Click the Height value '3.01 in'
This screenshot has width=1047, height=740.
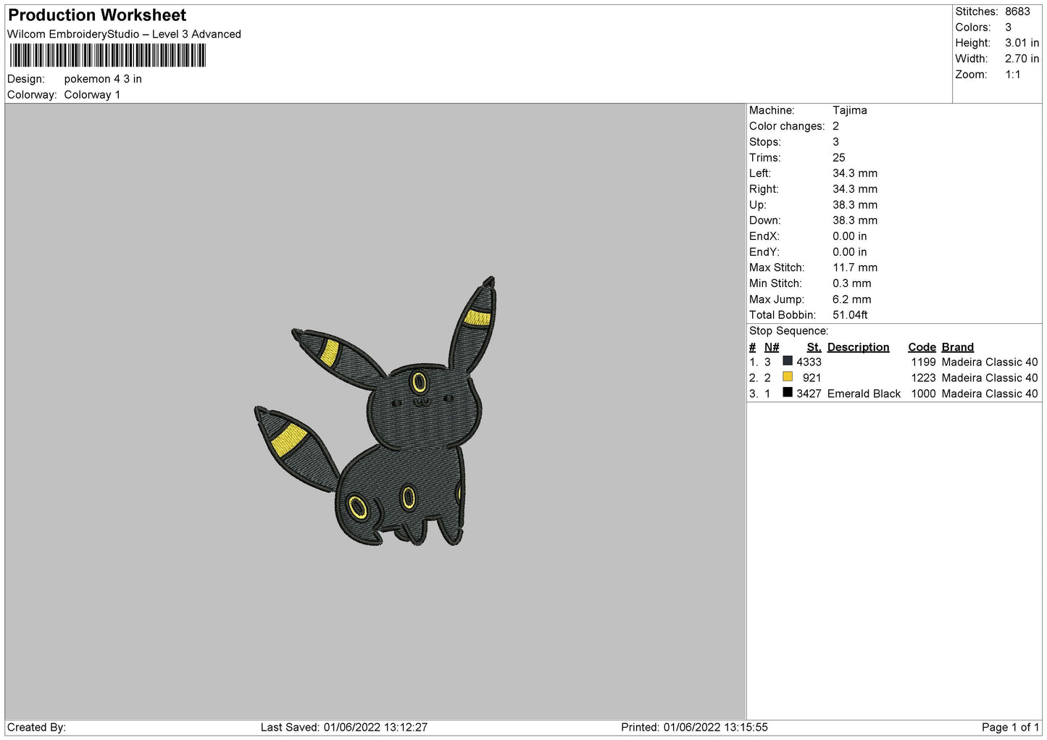pyautogui.click(x=1022, y=43)
